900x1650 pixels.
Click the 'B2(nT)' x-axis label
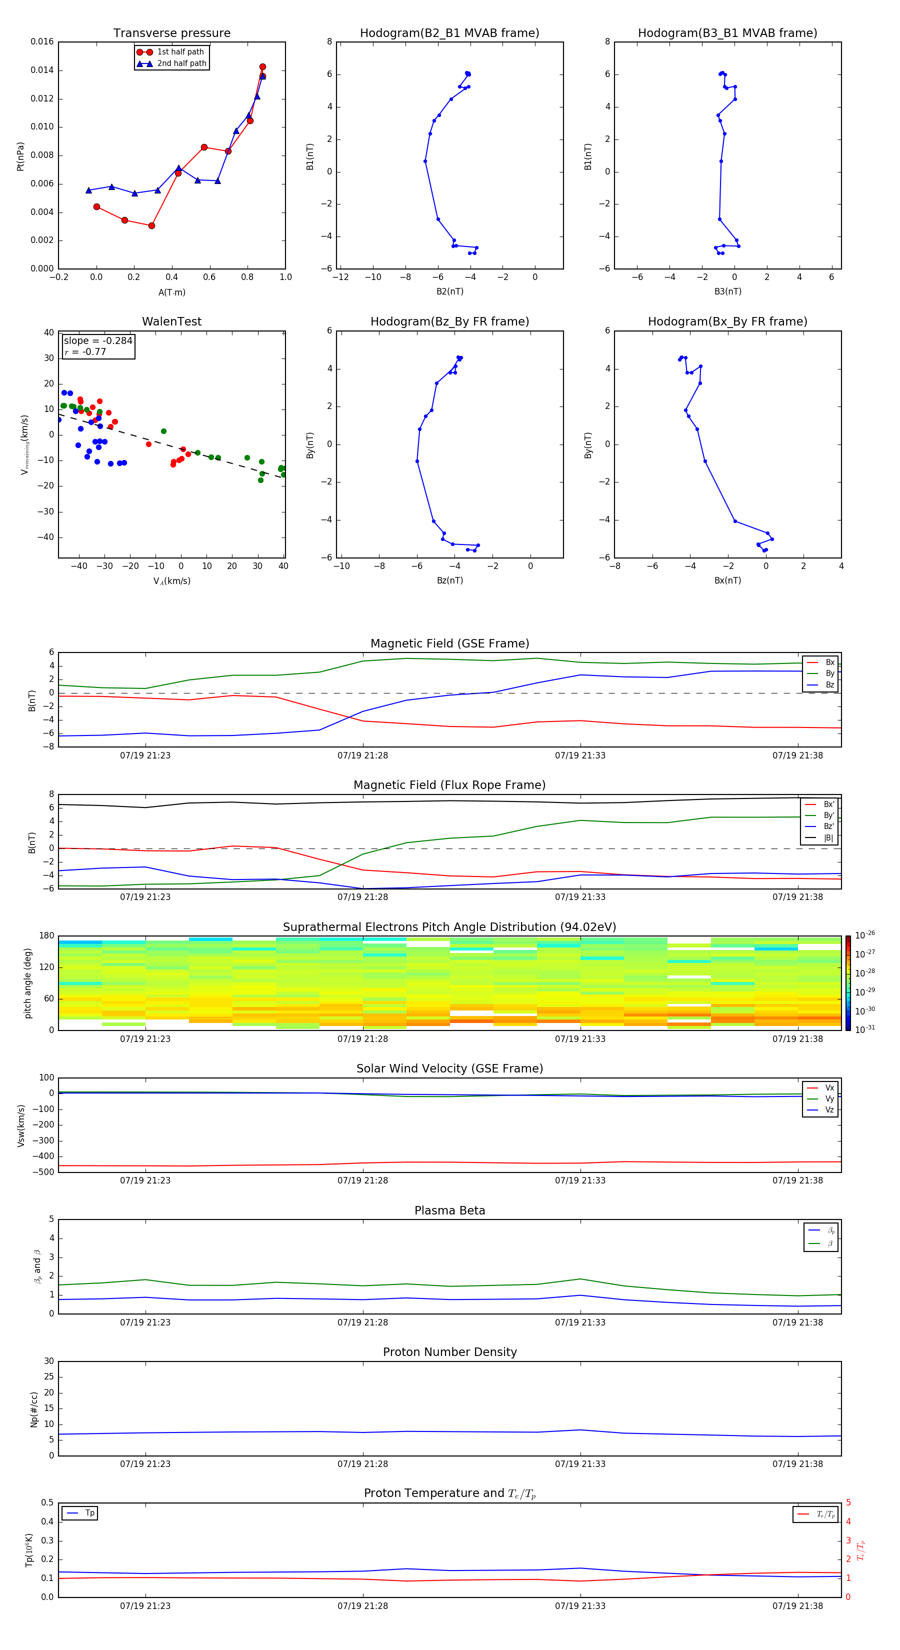tap(449, 291)
